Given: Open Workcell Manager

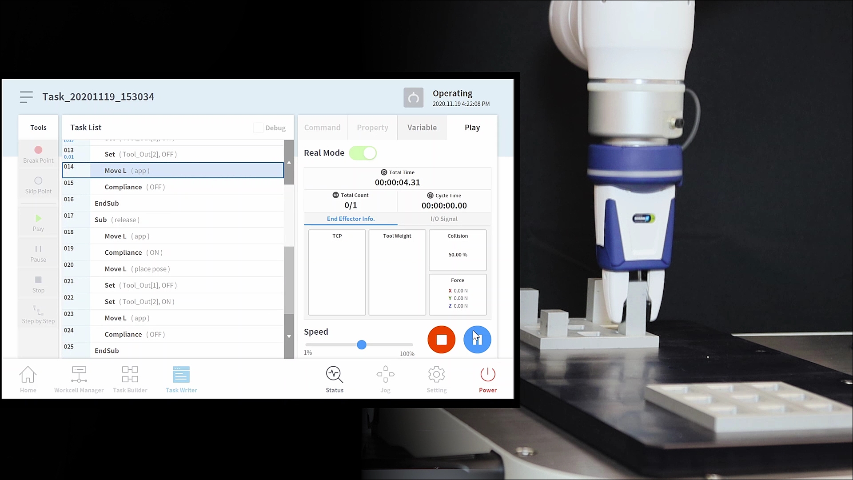Looking at the screenshot, I should coord(79,379).
